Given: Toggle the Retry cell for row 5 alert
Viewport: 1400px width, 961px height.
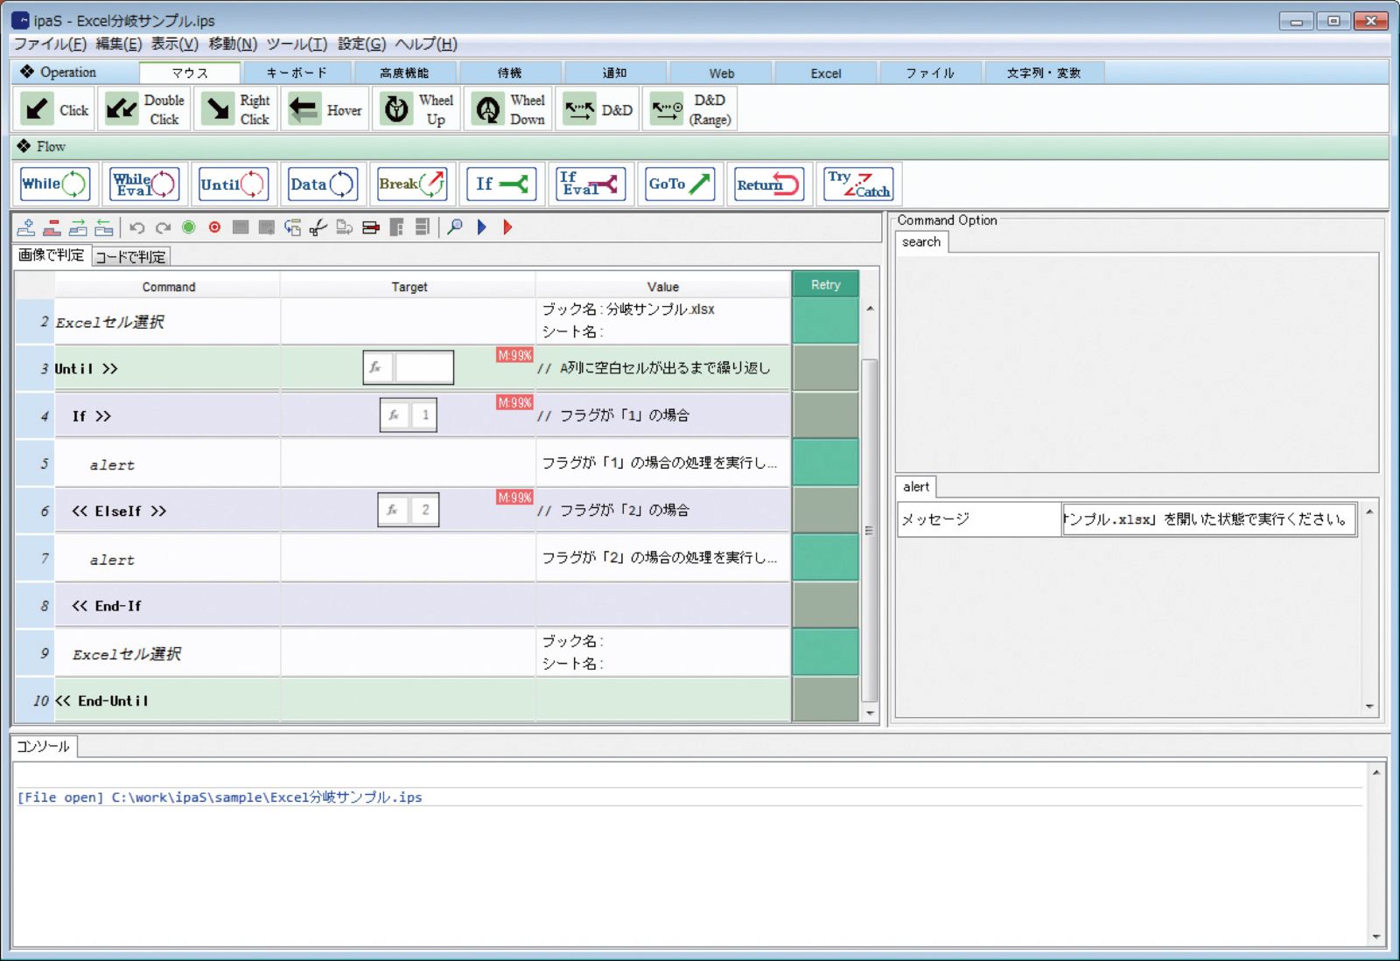Looking at the screenshot, I should [x=824, y=463].
